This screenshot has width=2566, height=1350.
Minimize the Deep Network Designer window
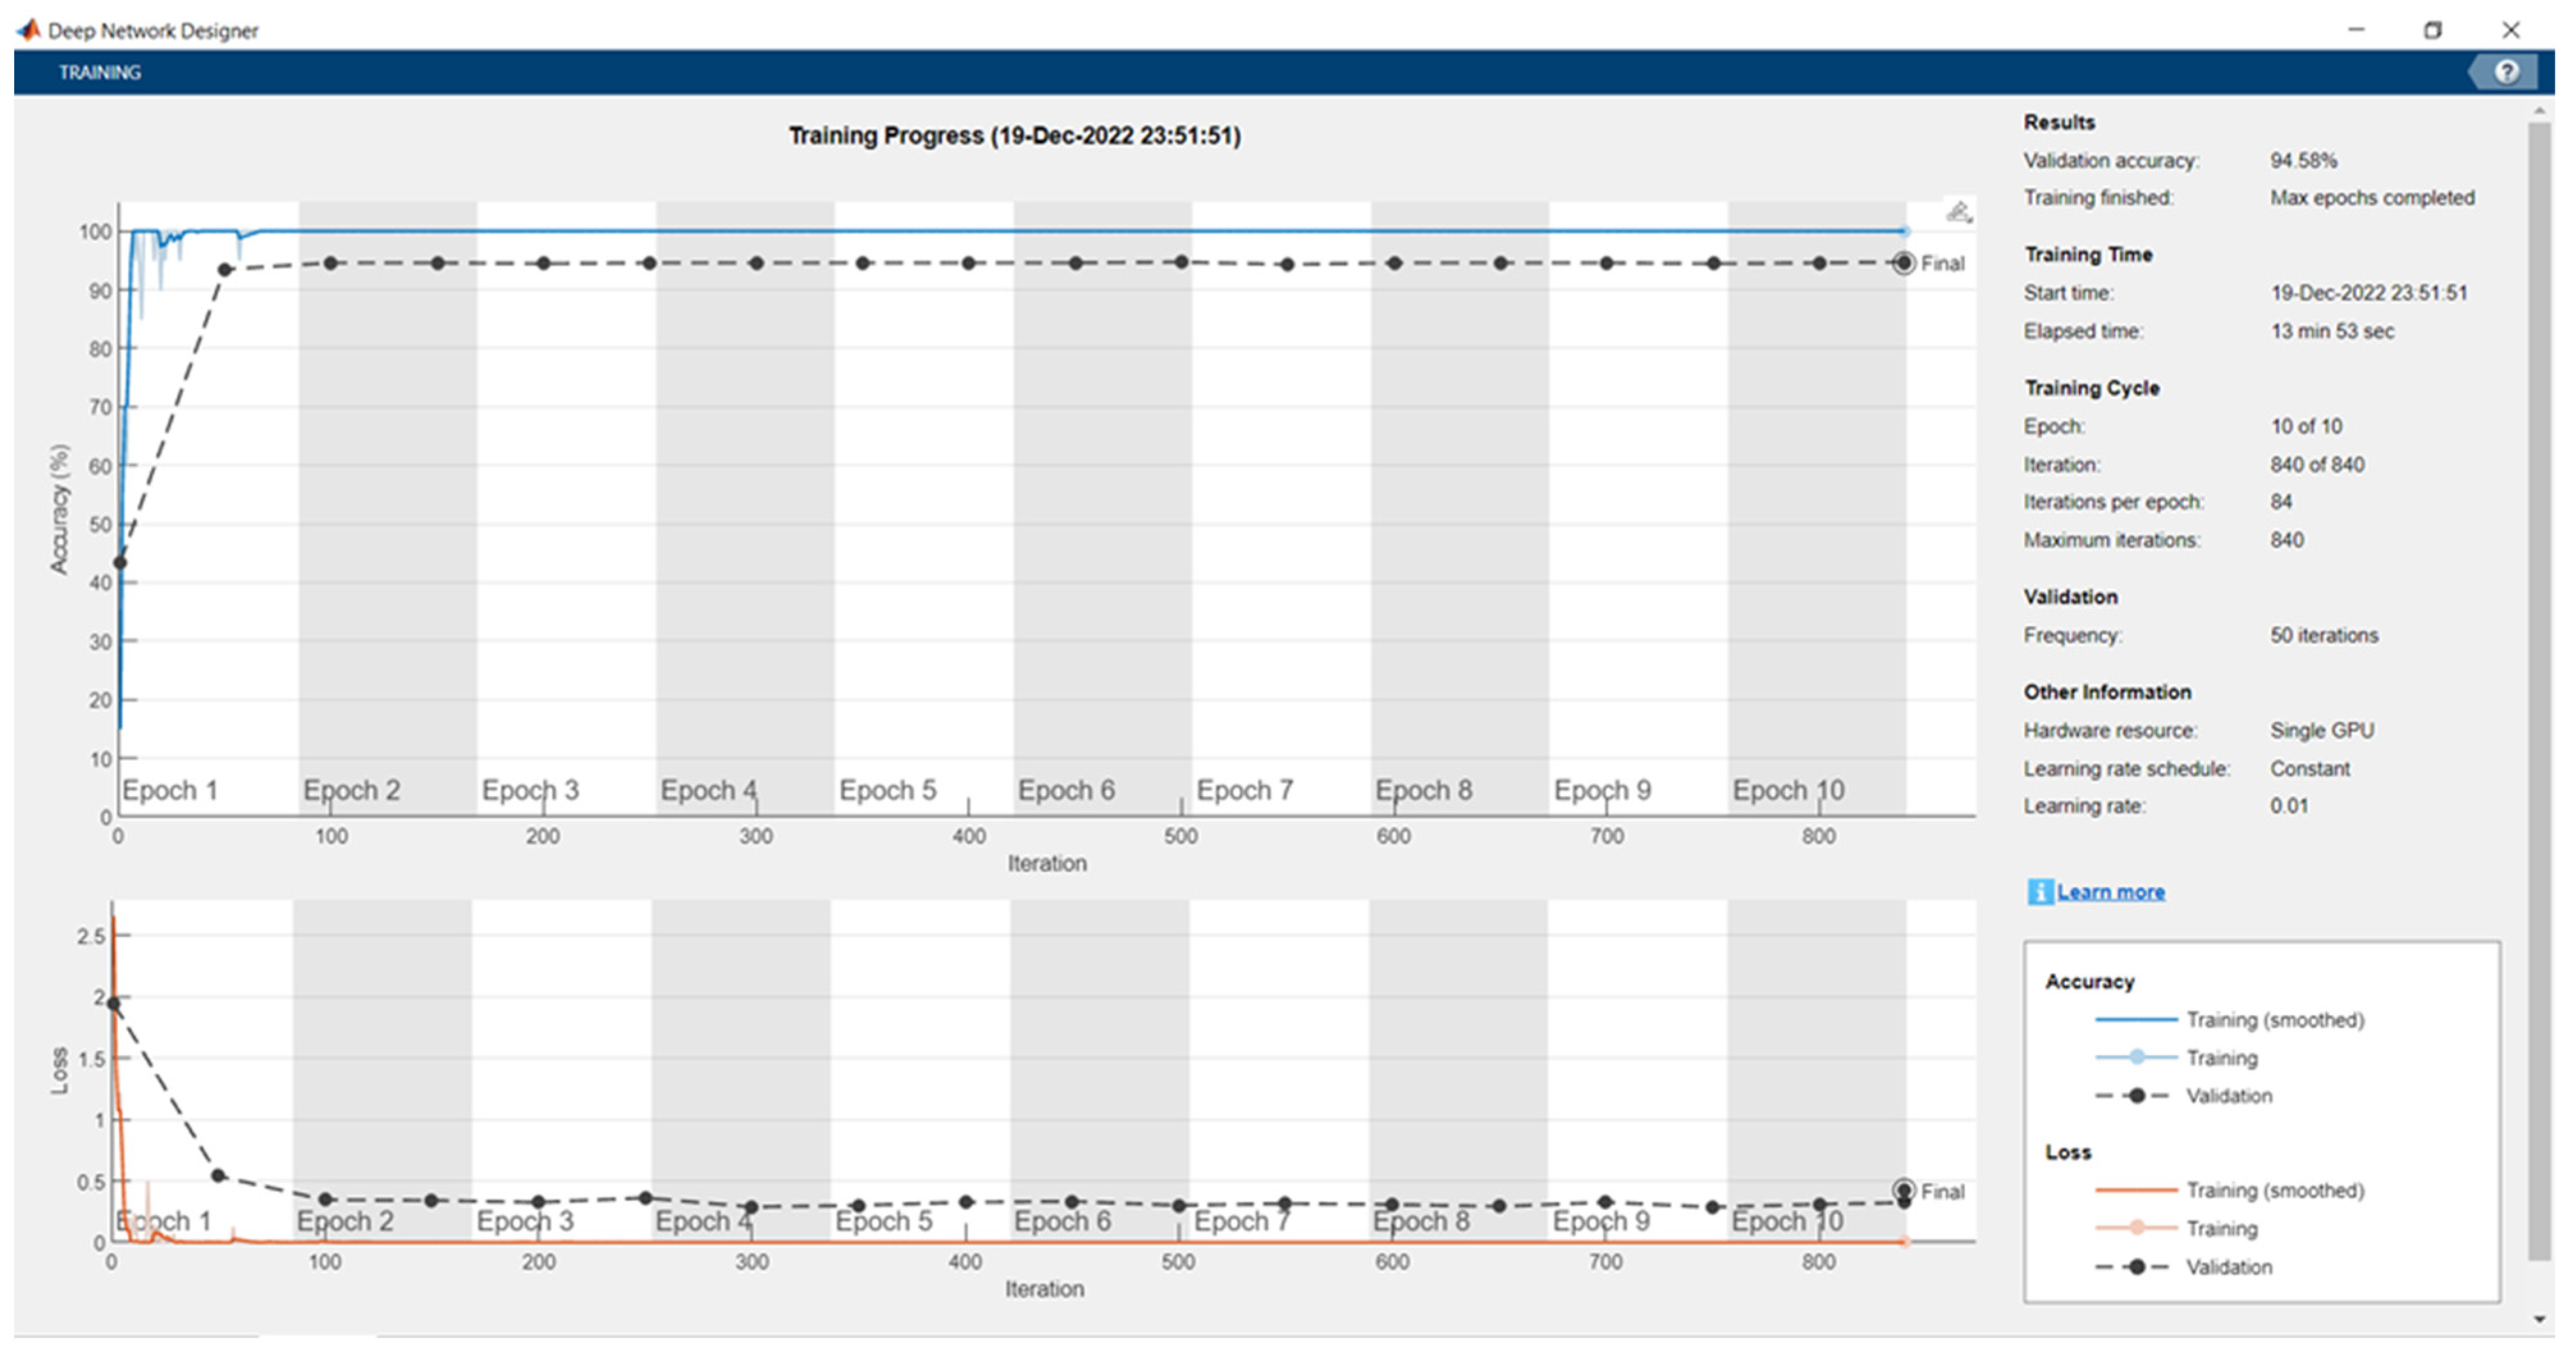point(2356,30)
